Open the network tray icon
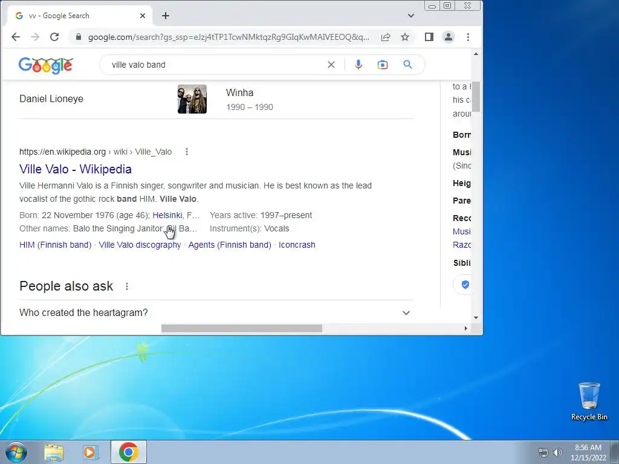The width and height of the screenshot is (619, 464). (x=543, y=453)
